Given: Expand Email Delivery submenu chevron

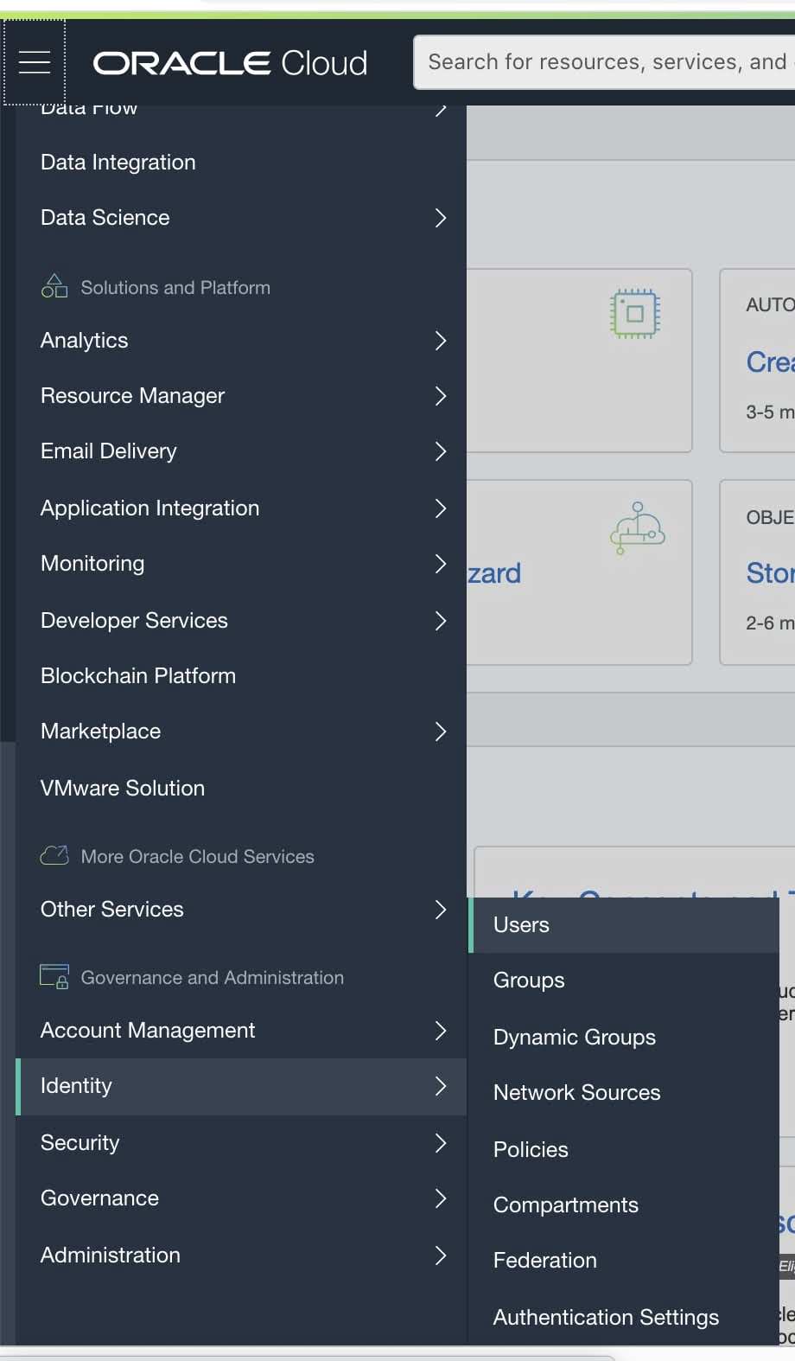Looking at the screenshot, I should click(441, 451).
